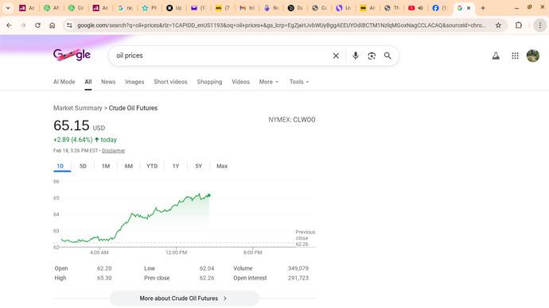Click the +2.89 (4.64%) today change
Viewport: 549px width, 308px height.
click(x=85, y=140)
